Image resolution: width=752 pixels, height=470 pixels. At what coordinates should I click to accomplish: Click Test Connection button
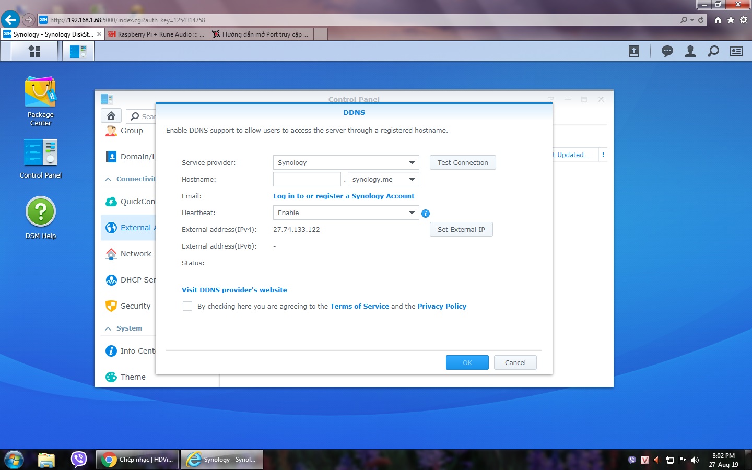(x=463, y=162)
